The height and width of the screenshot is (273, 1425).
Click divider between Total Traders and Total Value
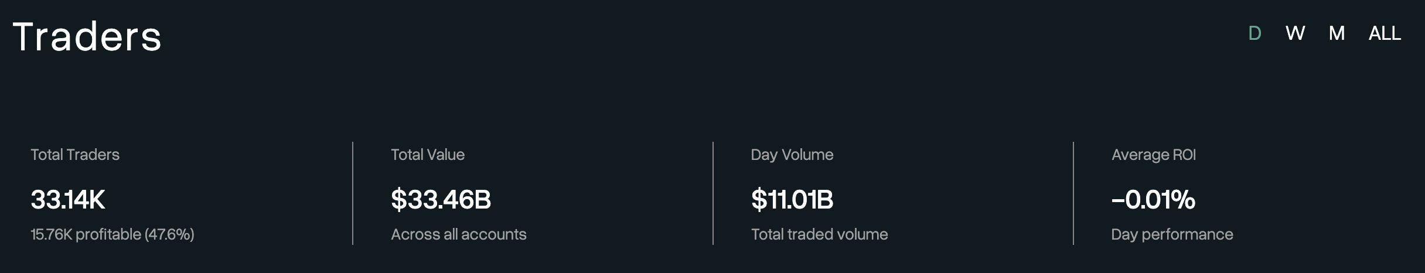pyautogui.click(x=353, y=193)
